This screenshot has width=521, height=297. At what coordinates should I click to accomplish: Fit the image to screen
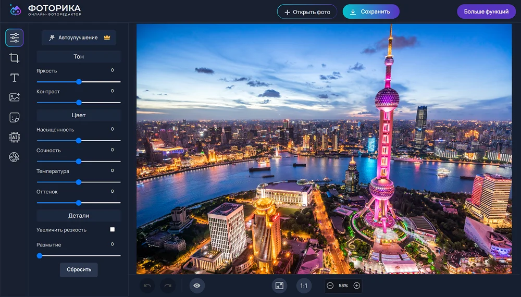(279, 286)
